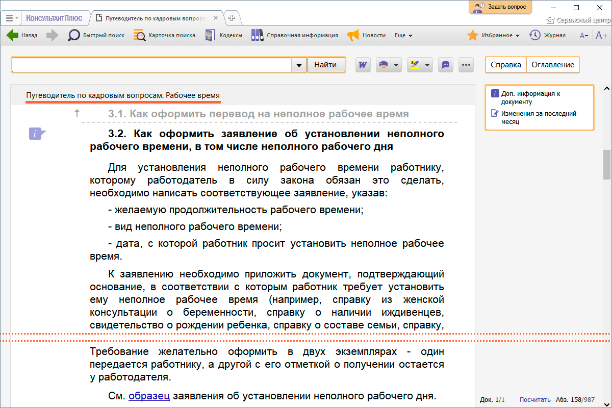This screenshot has width=612, height=408.
Task: Open Быстрый поиск
Action: [96, 35]
